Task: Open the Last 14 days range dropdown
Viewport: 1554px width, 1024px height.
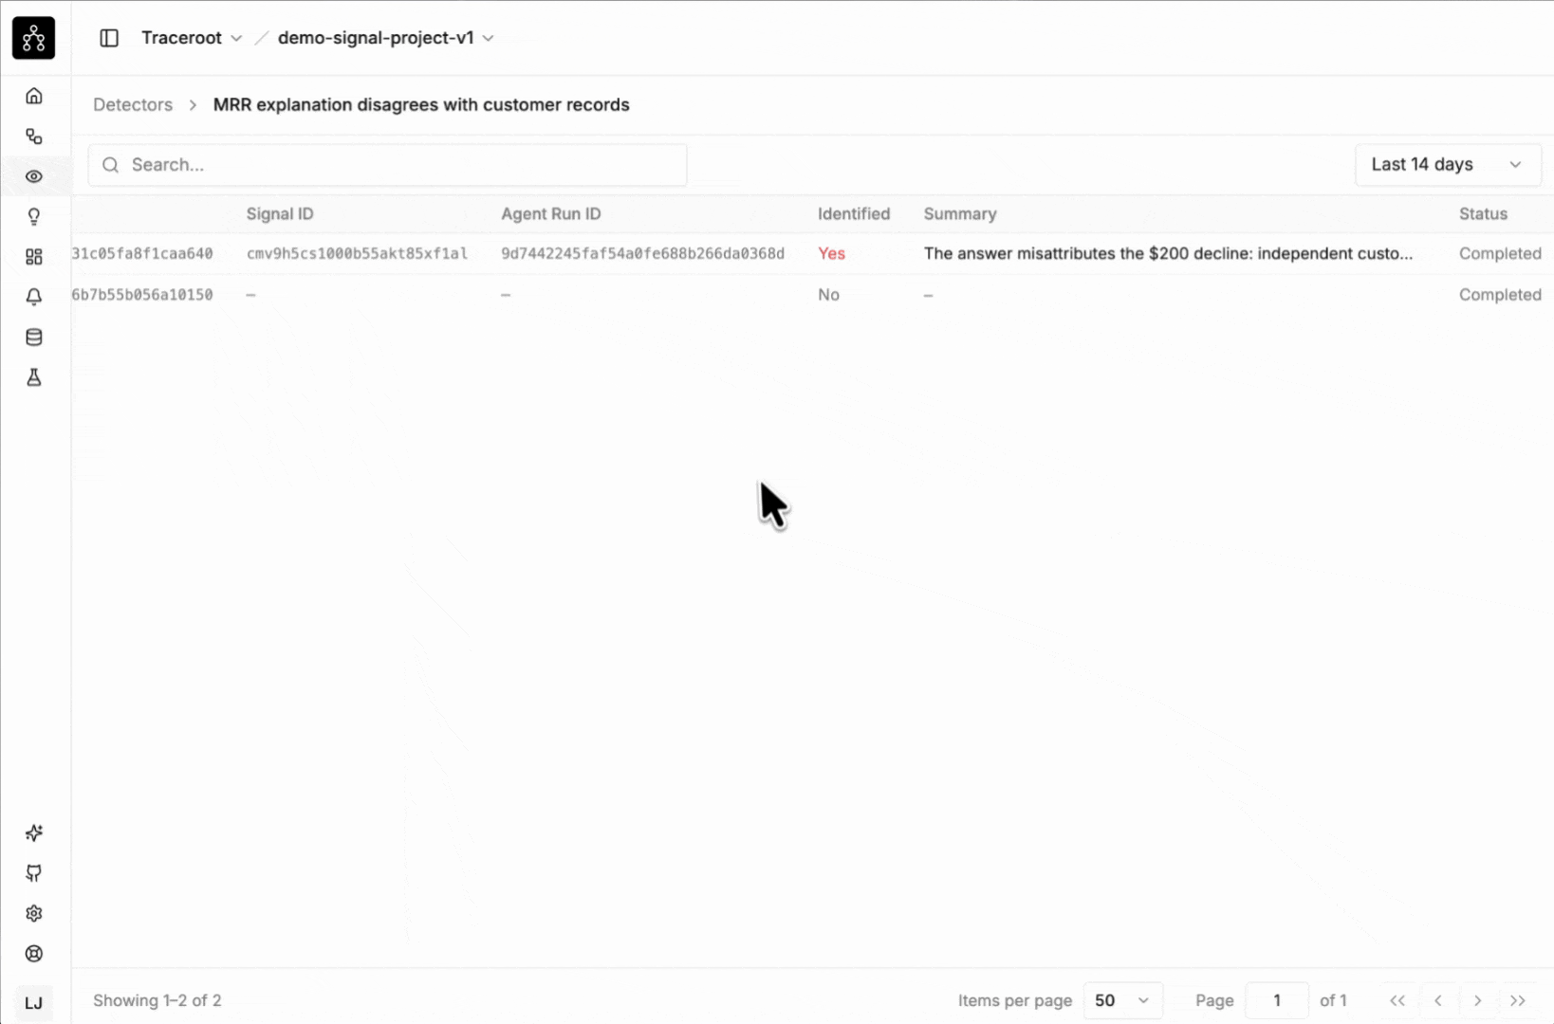Action: tap(1448, 165)
